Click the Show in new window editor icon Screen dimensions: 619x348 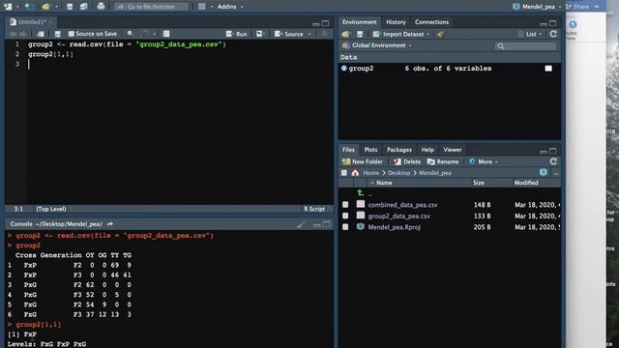(41, 34)
